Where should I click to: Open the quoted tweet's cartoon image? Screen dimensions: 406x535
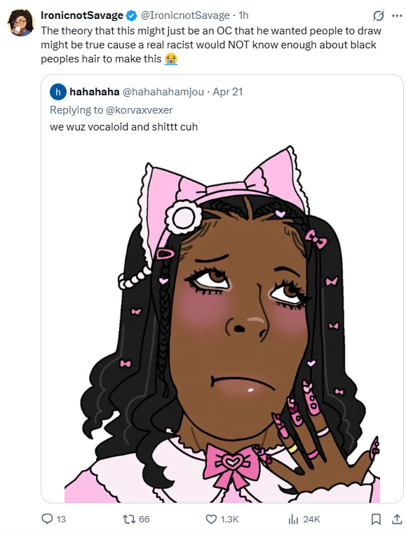[x=222, y=323]
